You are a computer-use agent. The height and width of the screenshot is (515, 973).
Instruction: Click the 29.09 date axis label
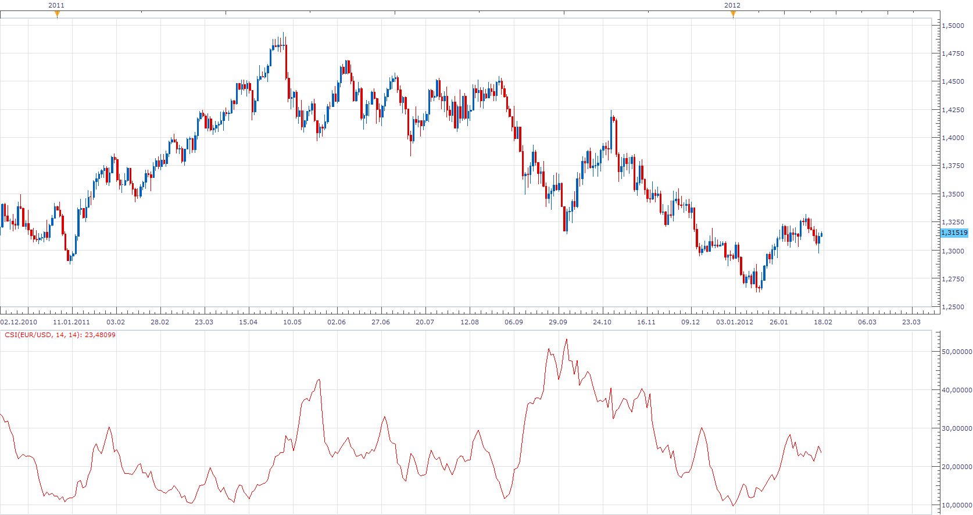click(x=558, y=322)
